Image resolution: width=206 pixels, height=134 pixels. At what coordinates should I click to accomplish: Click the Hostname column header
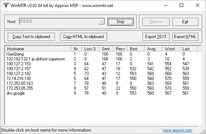tap(38, 49)
